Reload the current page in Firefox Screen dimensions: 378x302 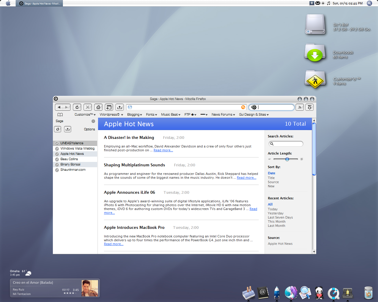click(77, 107)
